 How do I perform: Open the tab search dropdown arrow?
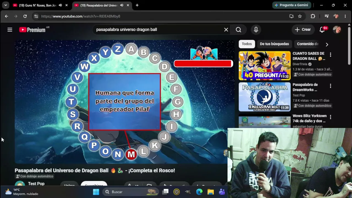click(5, 5)
